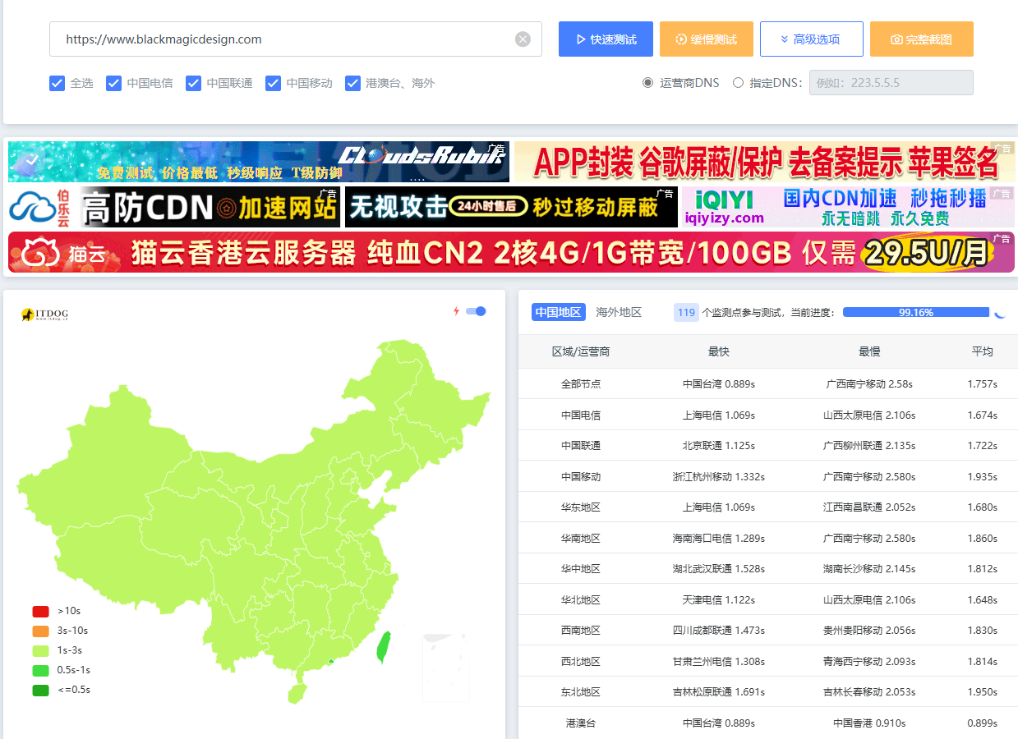Switch to the 中国地区 tab

pyautogui.click(x=559, y=312)
